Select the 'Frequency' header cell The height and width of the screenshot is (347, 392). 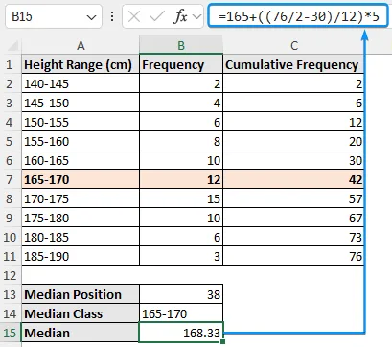click(181, 64)
